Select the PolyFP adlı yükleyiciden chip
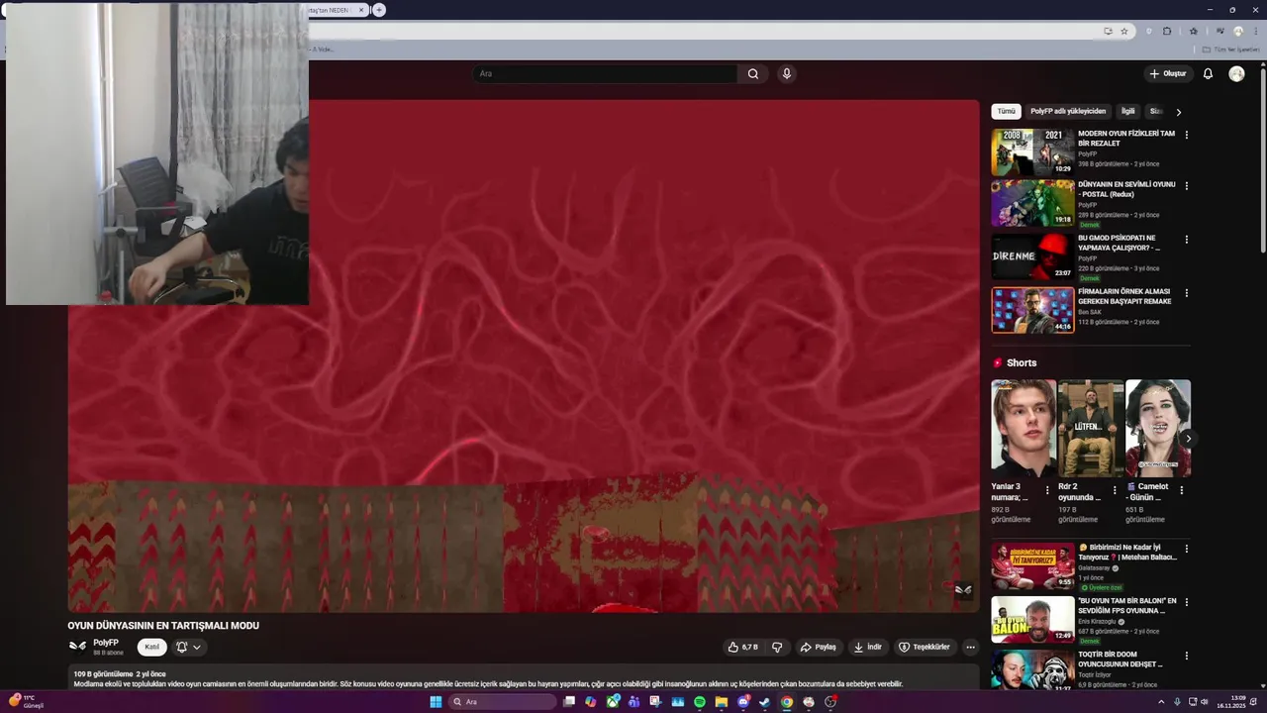 pyautogui.click(x=1068, y=111)
